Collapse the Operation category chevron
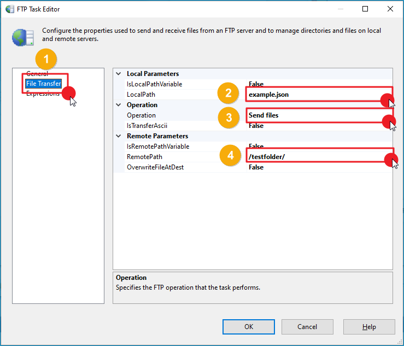 pyautogui.click(x=119, y=105)
